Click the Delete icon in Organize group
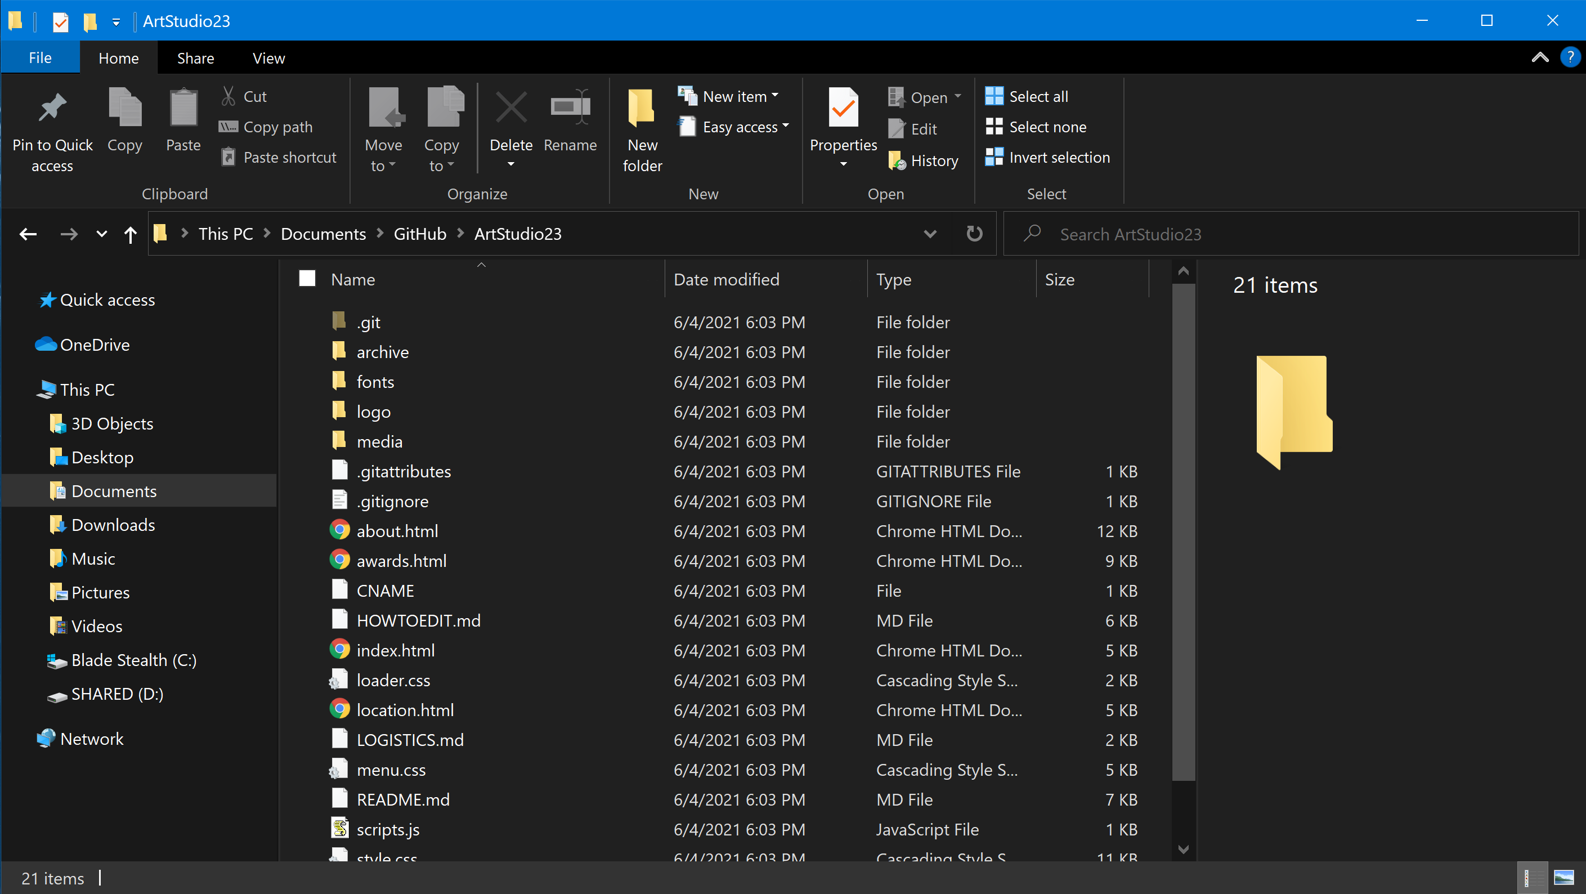The width and height of the screenshot is (1586, 894). coord(511,108)
